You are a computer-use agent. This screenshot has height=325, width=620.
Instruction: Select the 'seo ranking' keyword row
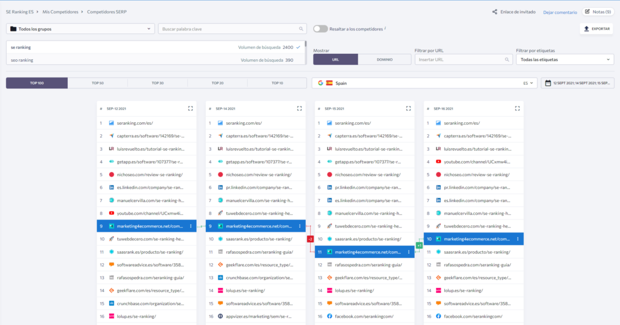pyautogui.click(x=156, y=60)
